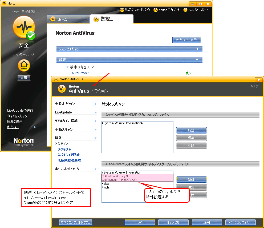Viewport: 264px width, 228px height.
Task: Open the AutoProtect setting link
Action: click(x=80, y=73)
